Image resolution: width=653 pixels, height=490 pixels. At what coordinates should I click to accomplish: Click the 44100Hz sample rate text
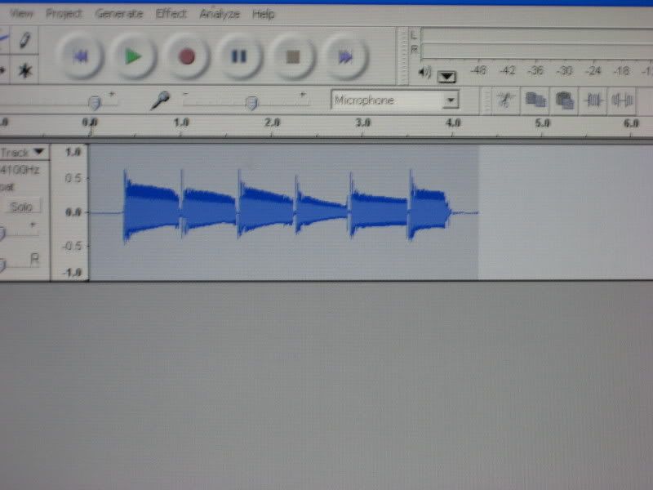tap(20, 170)
